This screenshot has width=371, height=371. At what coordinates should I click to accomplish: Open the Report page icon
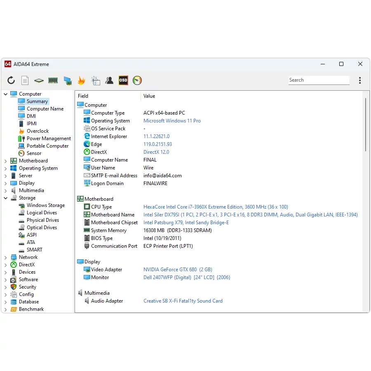[x=25, y=80]
